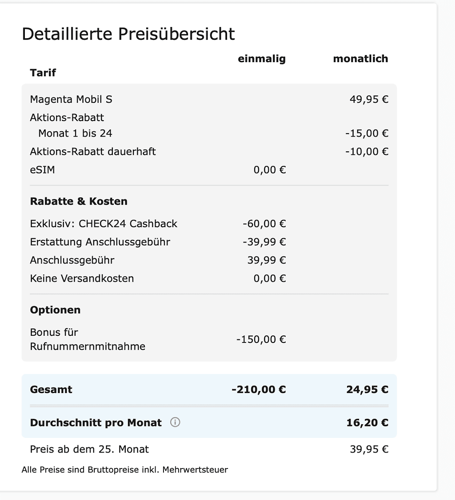
Task: Click the Gesamt total row label
Action: [x=51, y=390]
